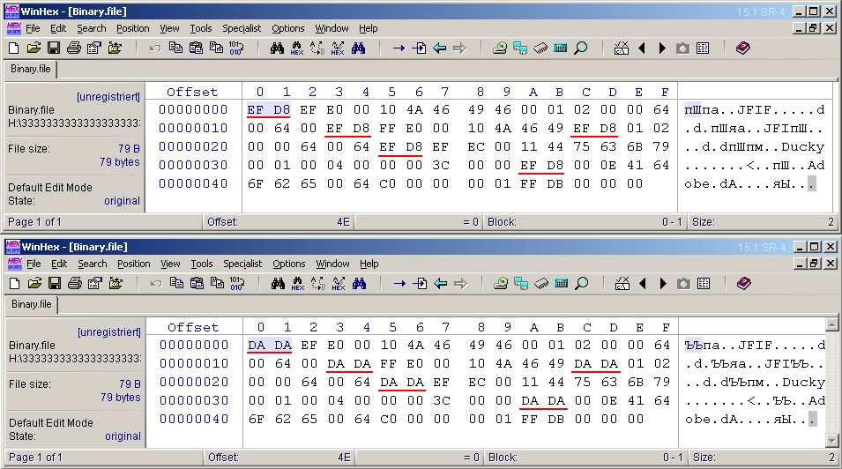Click the Calculator icon in top window
The image size is (842, 469).
[561, 48]
